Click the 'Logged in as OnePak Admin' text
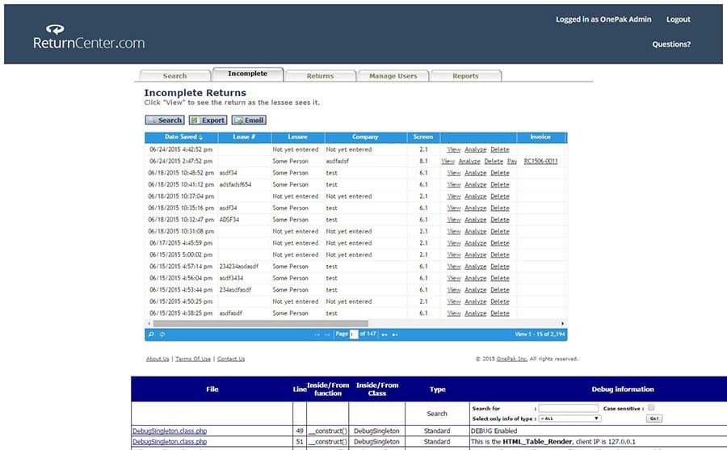Image resolution: width=727 pixels, height=450 pixels. [x=603, y=19]
